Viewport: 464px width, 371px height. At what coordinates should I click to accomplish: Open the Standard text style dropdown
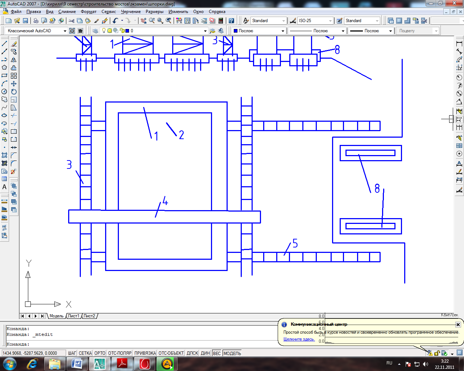pos(283,21)
